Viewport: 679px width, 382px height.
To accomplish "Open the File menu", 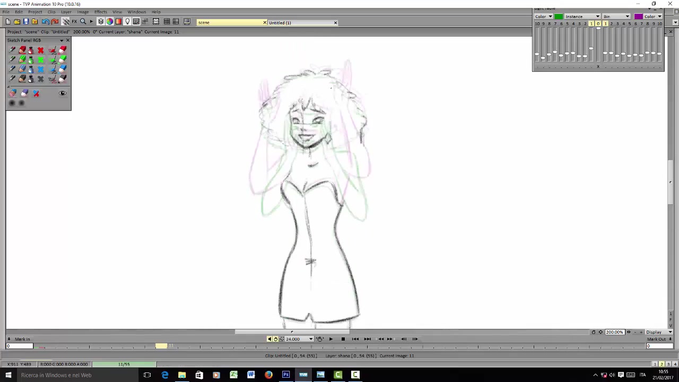I will (x=6, y=12).
